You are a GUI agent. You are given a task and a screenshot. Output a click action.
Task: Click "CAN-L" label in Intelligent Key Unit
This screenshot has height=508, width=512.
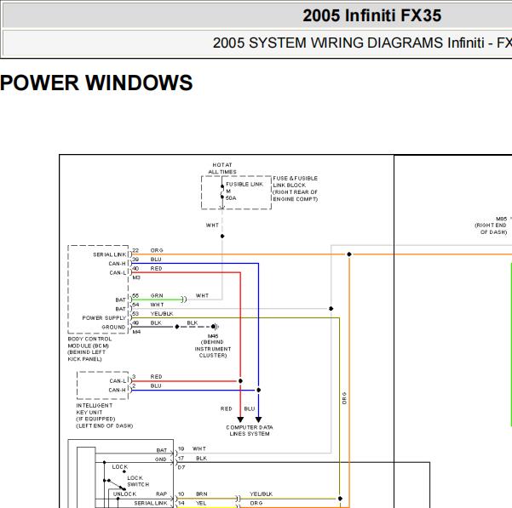pyautogui.click(x=118, y=381)
